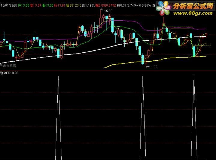Click the www.88gs.com website link
Viewport: 216px width, 160px height.
tap(193, 13)
